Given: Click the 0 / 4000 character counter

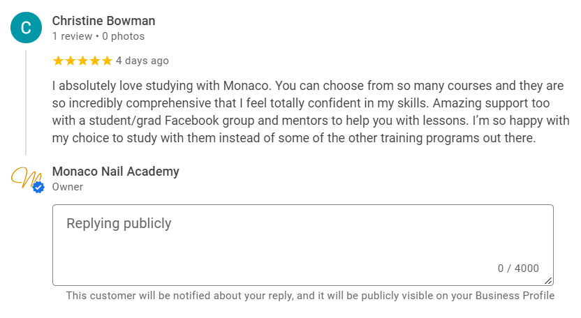Looking at the screenshot, I should pyautogui.click(x=518, y=268).
